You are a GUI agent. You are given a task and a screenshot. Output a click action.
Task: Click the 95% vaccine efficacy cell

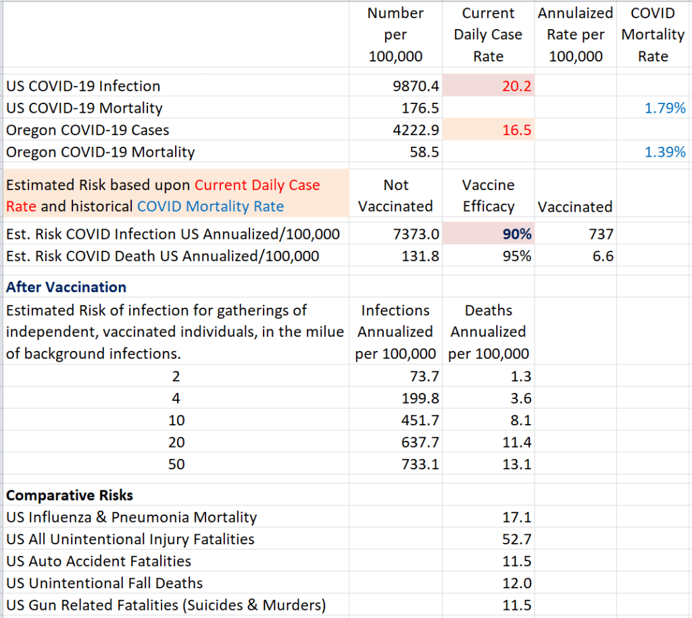[x=488, y=256]
